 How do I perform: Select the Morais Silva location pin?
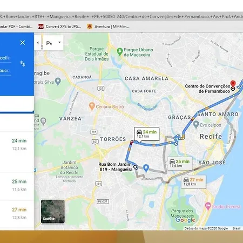coord(58,82)
